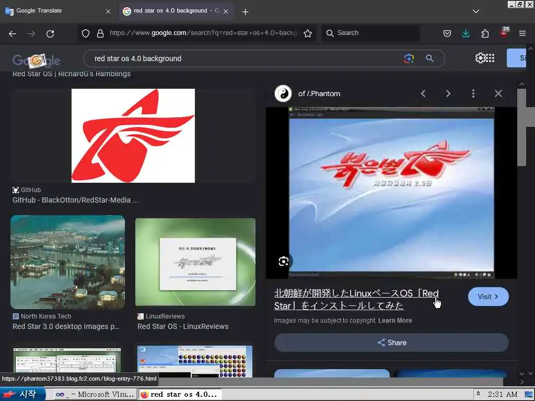535x401 pixels.
Task: Click the browser forward arrow
Action: click(31, 33)
